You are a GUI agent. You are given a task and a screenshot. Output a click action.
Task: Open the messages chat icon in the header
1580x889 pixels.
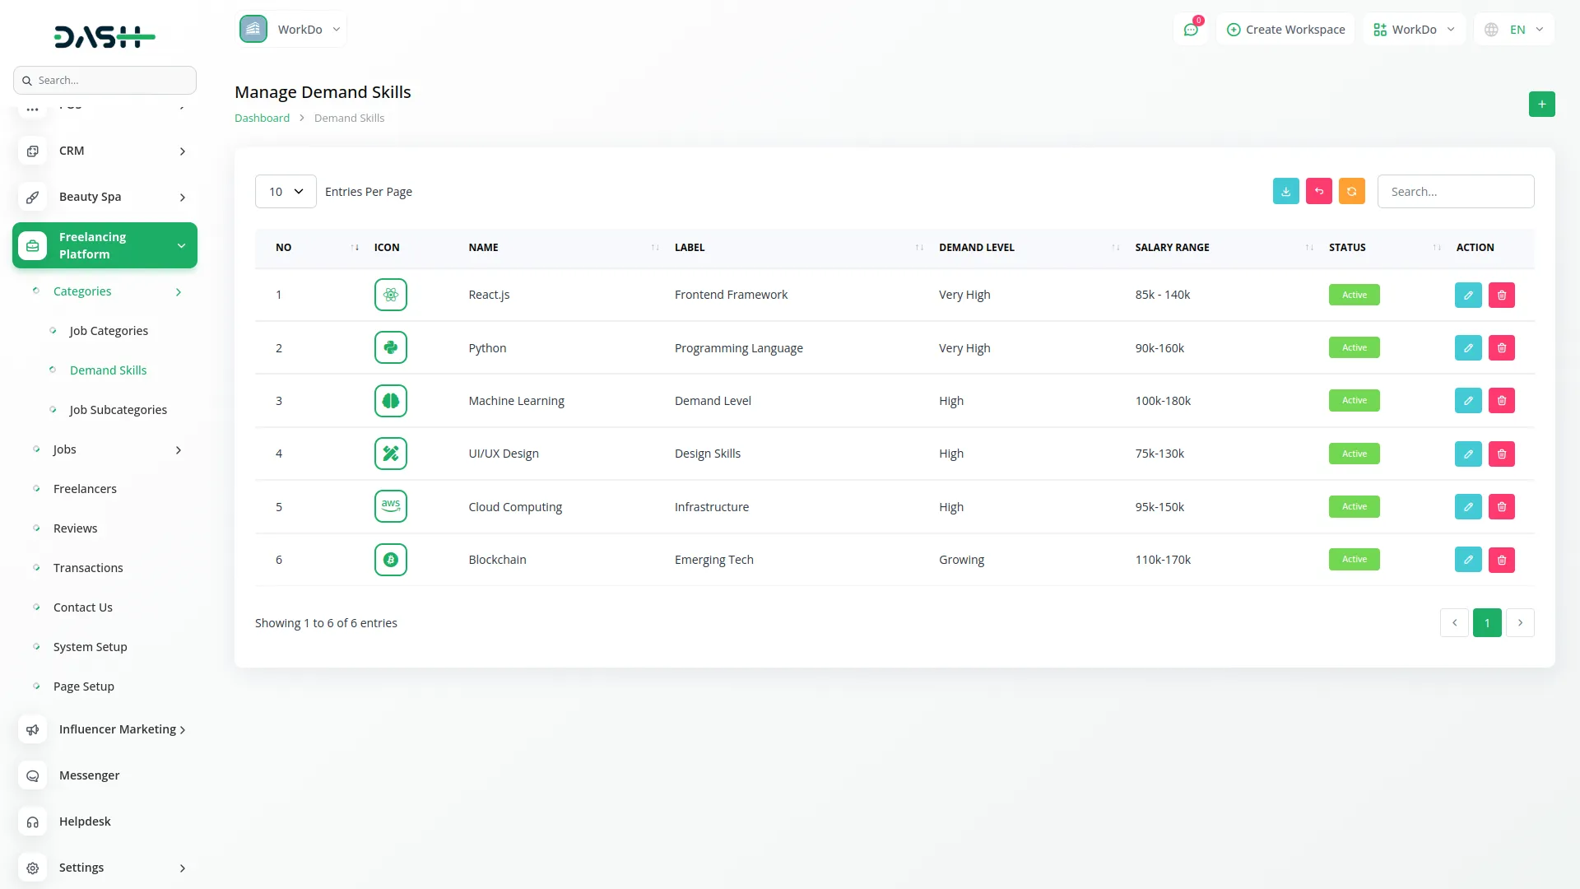coord(1191,29)
